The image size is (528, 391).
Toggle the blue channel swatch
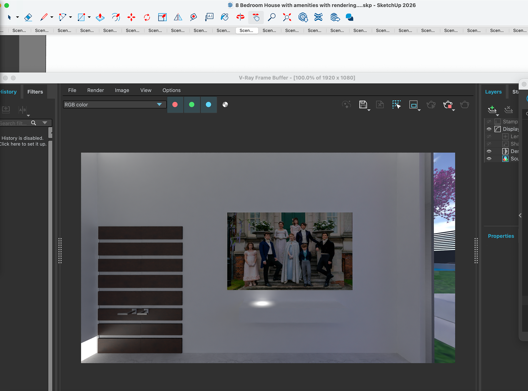208,105
